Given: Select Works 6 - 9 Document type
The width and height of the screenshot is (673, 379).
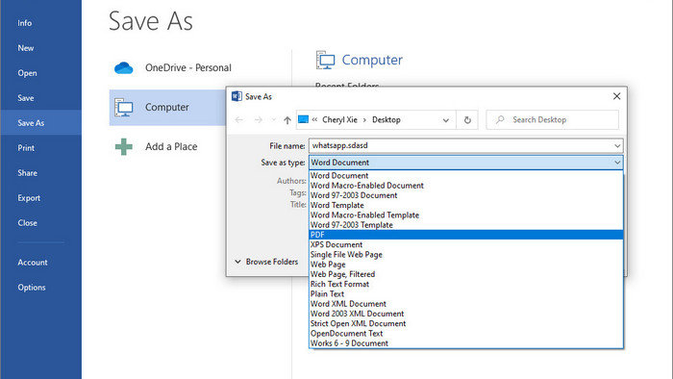Looking at the screenshot, I should click(466, 343).
